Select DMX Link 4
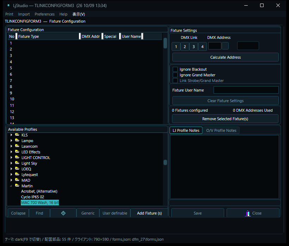This screenshot has width=289, height=246. tap(202, 47)
